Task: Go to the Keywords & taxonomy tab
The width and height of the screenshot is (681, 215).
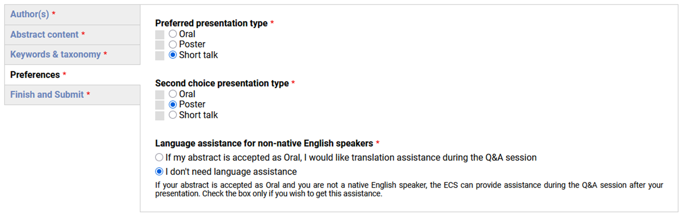Action: point(56,54)
